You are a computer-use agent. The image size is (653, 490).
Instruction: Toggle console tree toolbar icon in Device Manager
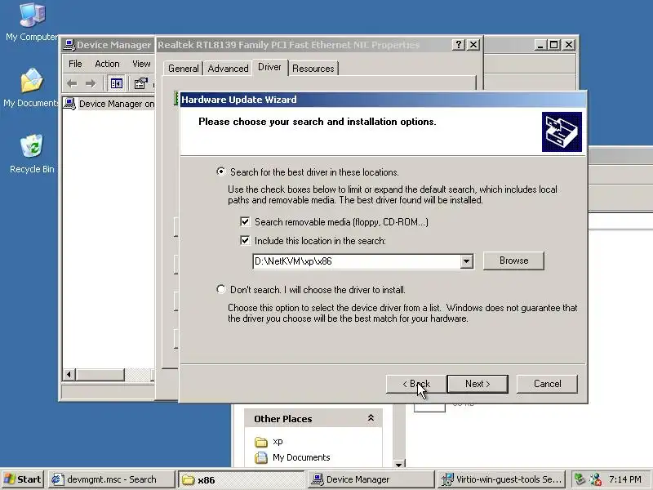pos(116,84)
